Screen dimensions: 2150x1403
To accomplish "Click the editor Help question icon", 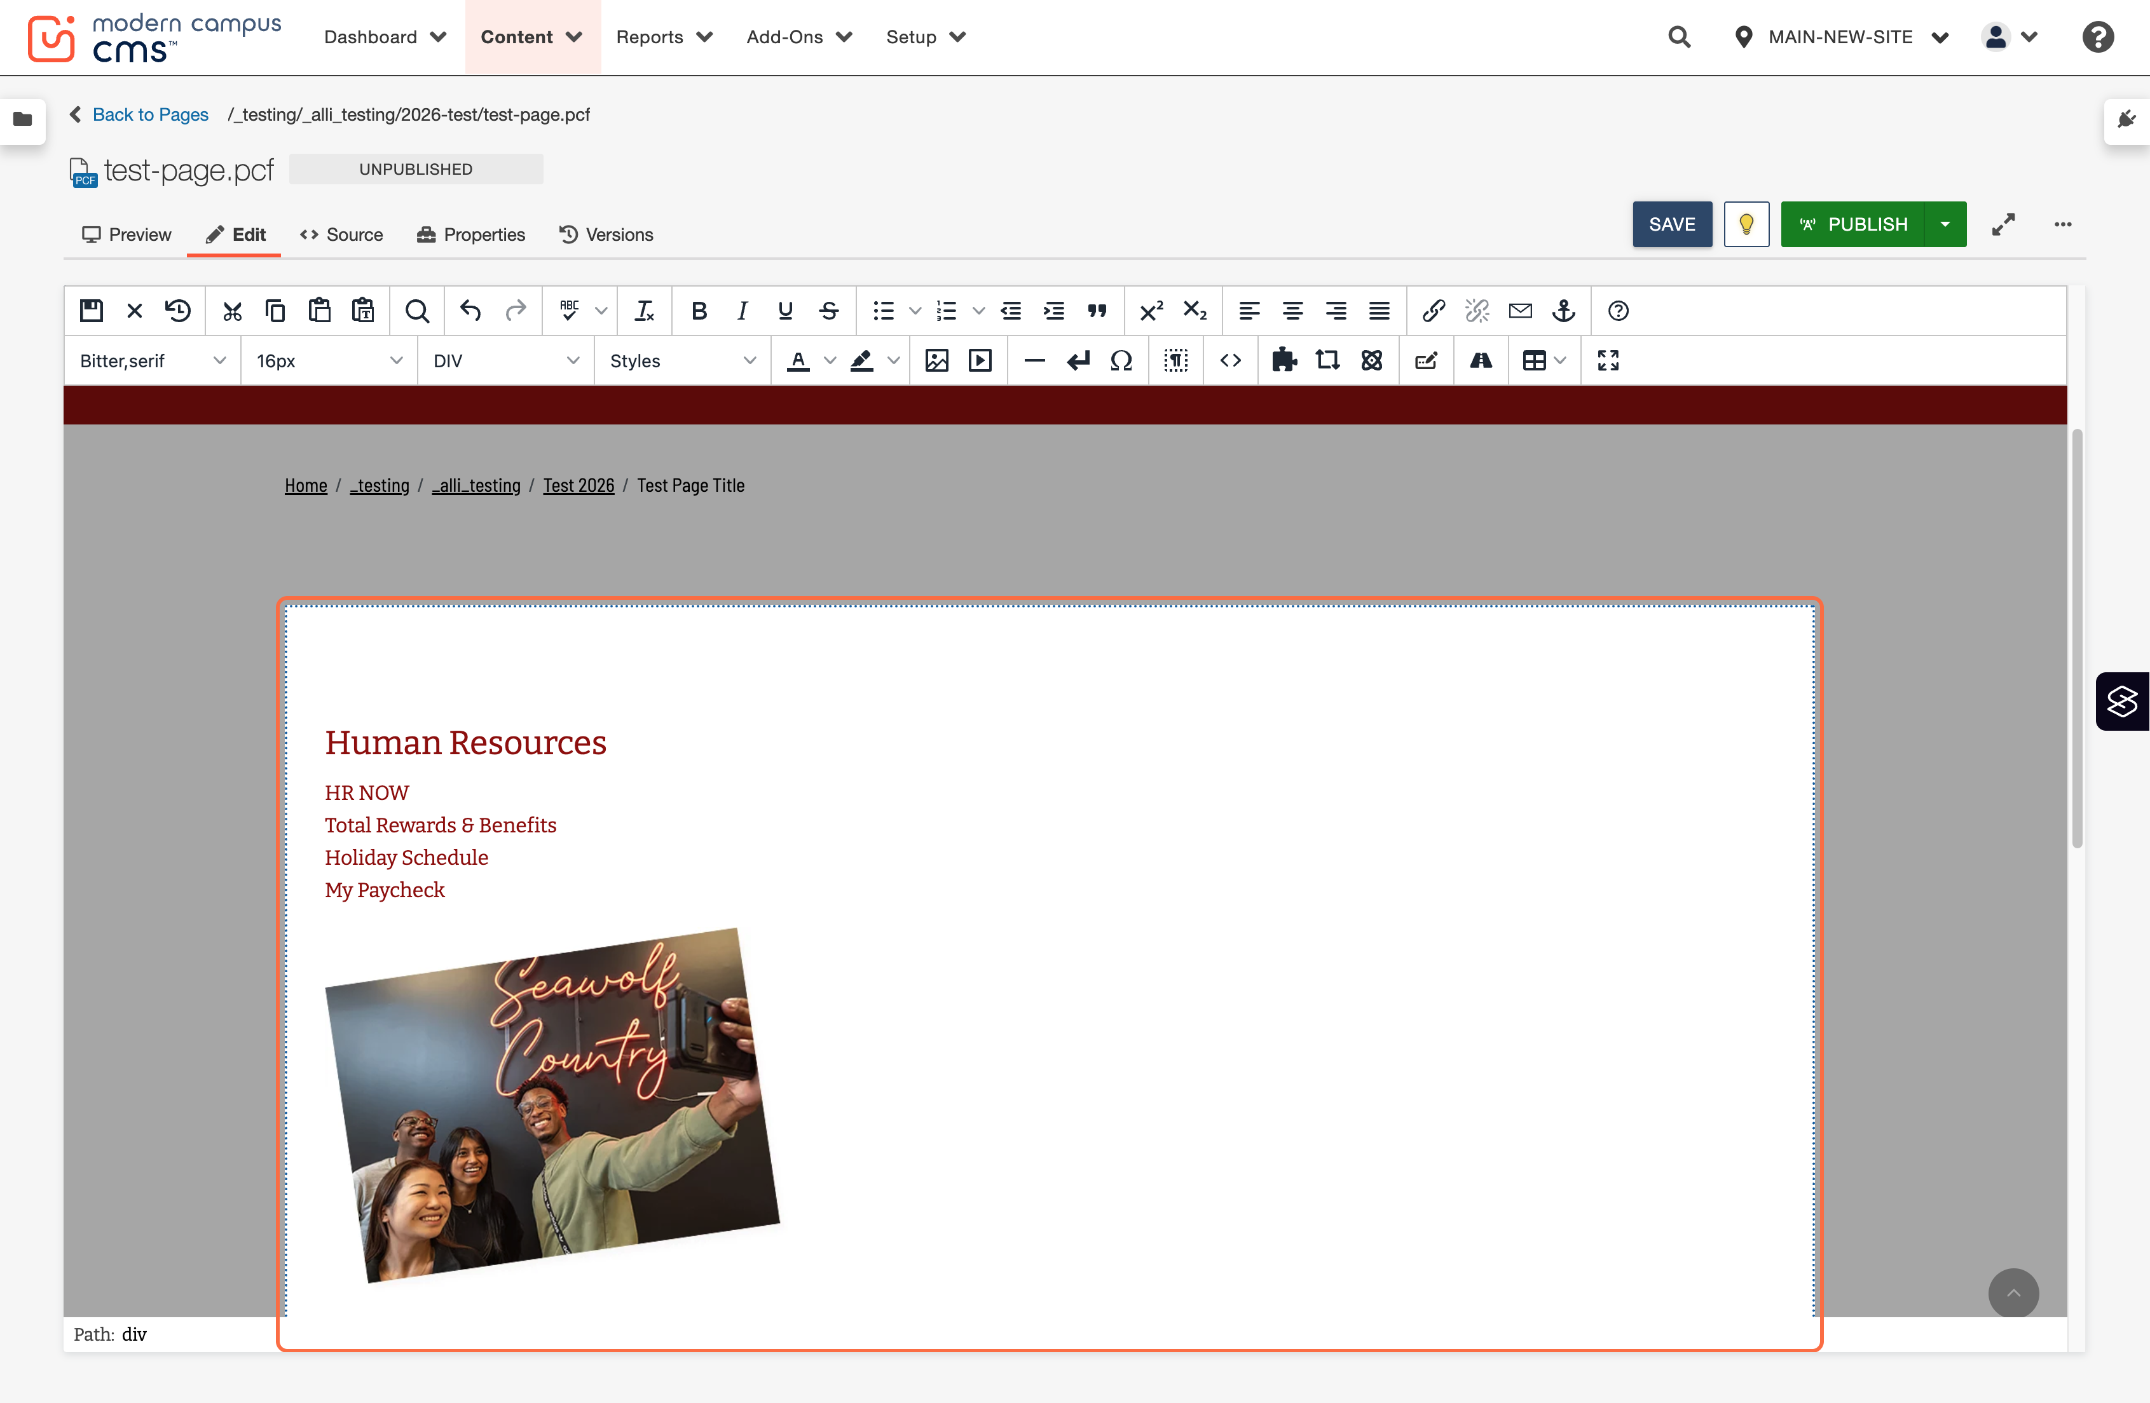I will pos(1618,311).
